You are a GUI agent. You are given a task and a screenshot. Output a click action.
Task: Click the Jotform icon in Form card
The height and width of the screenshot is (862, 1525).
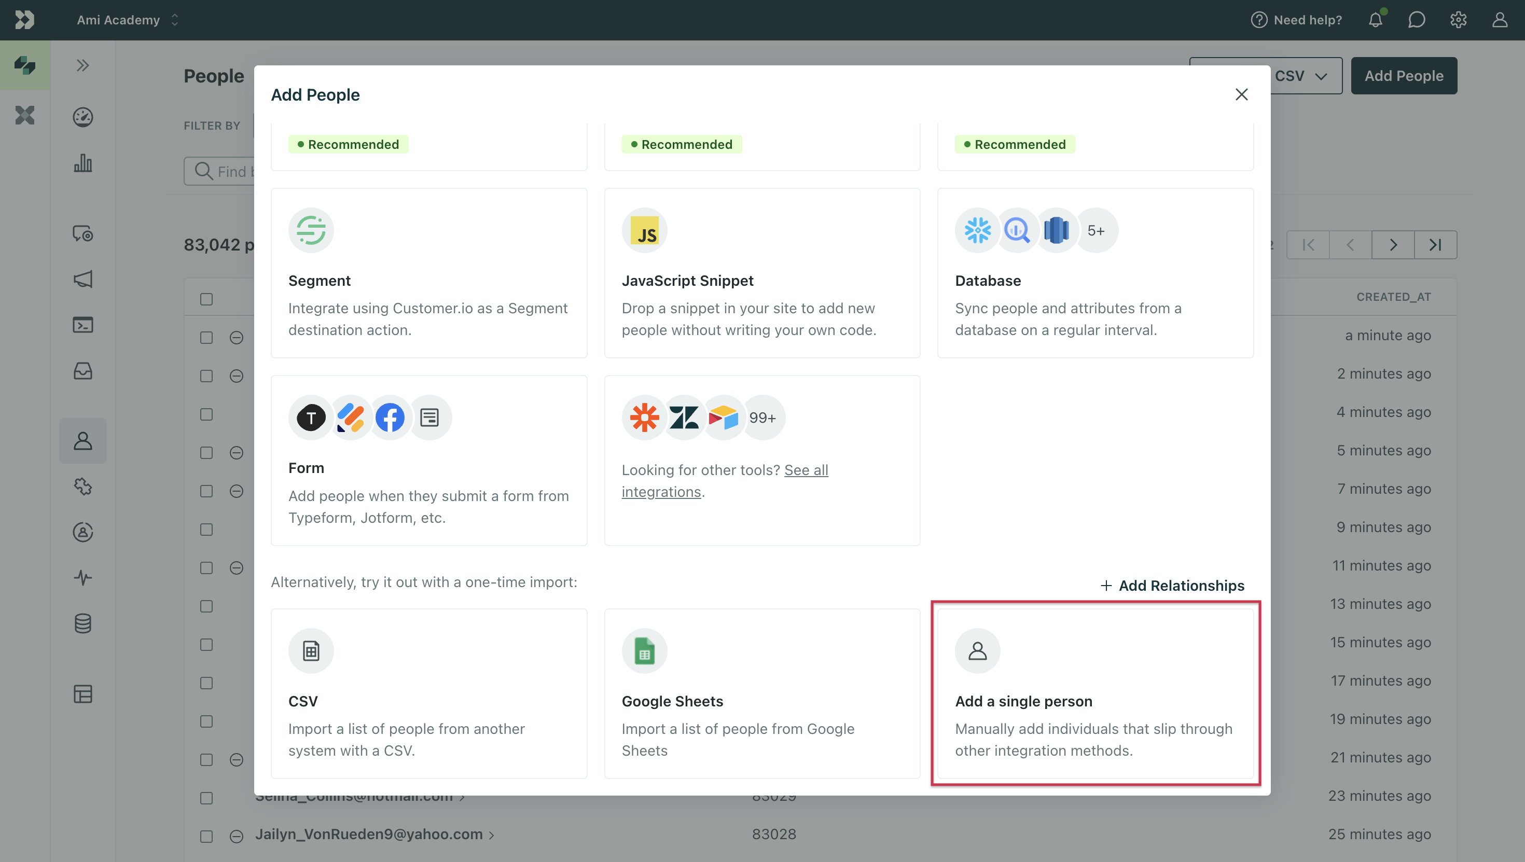point(351,418)
